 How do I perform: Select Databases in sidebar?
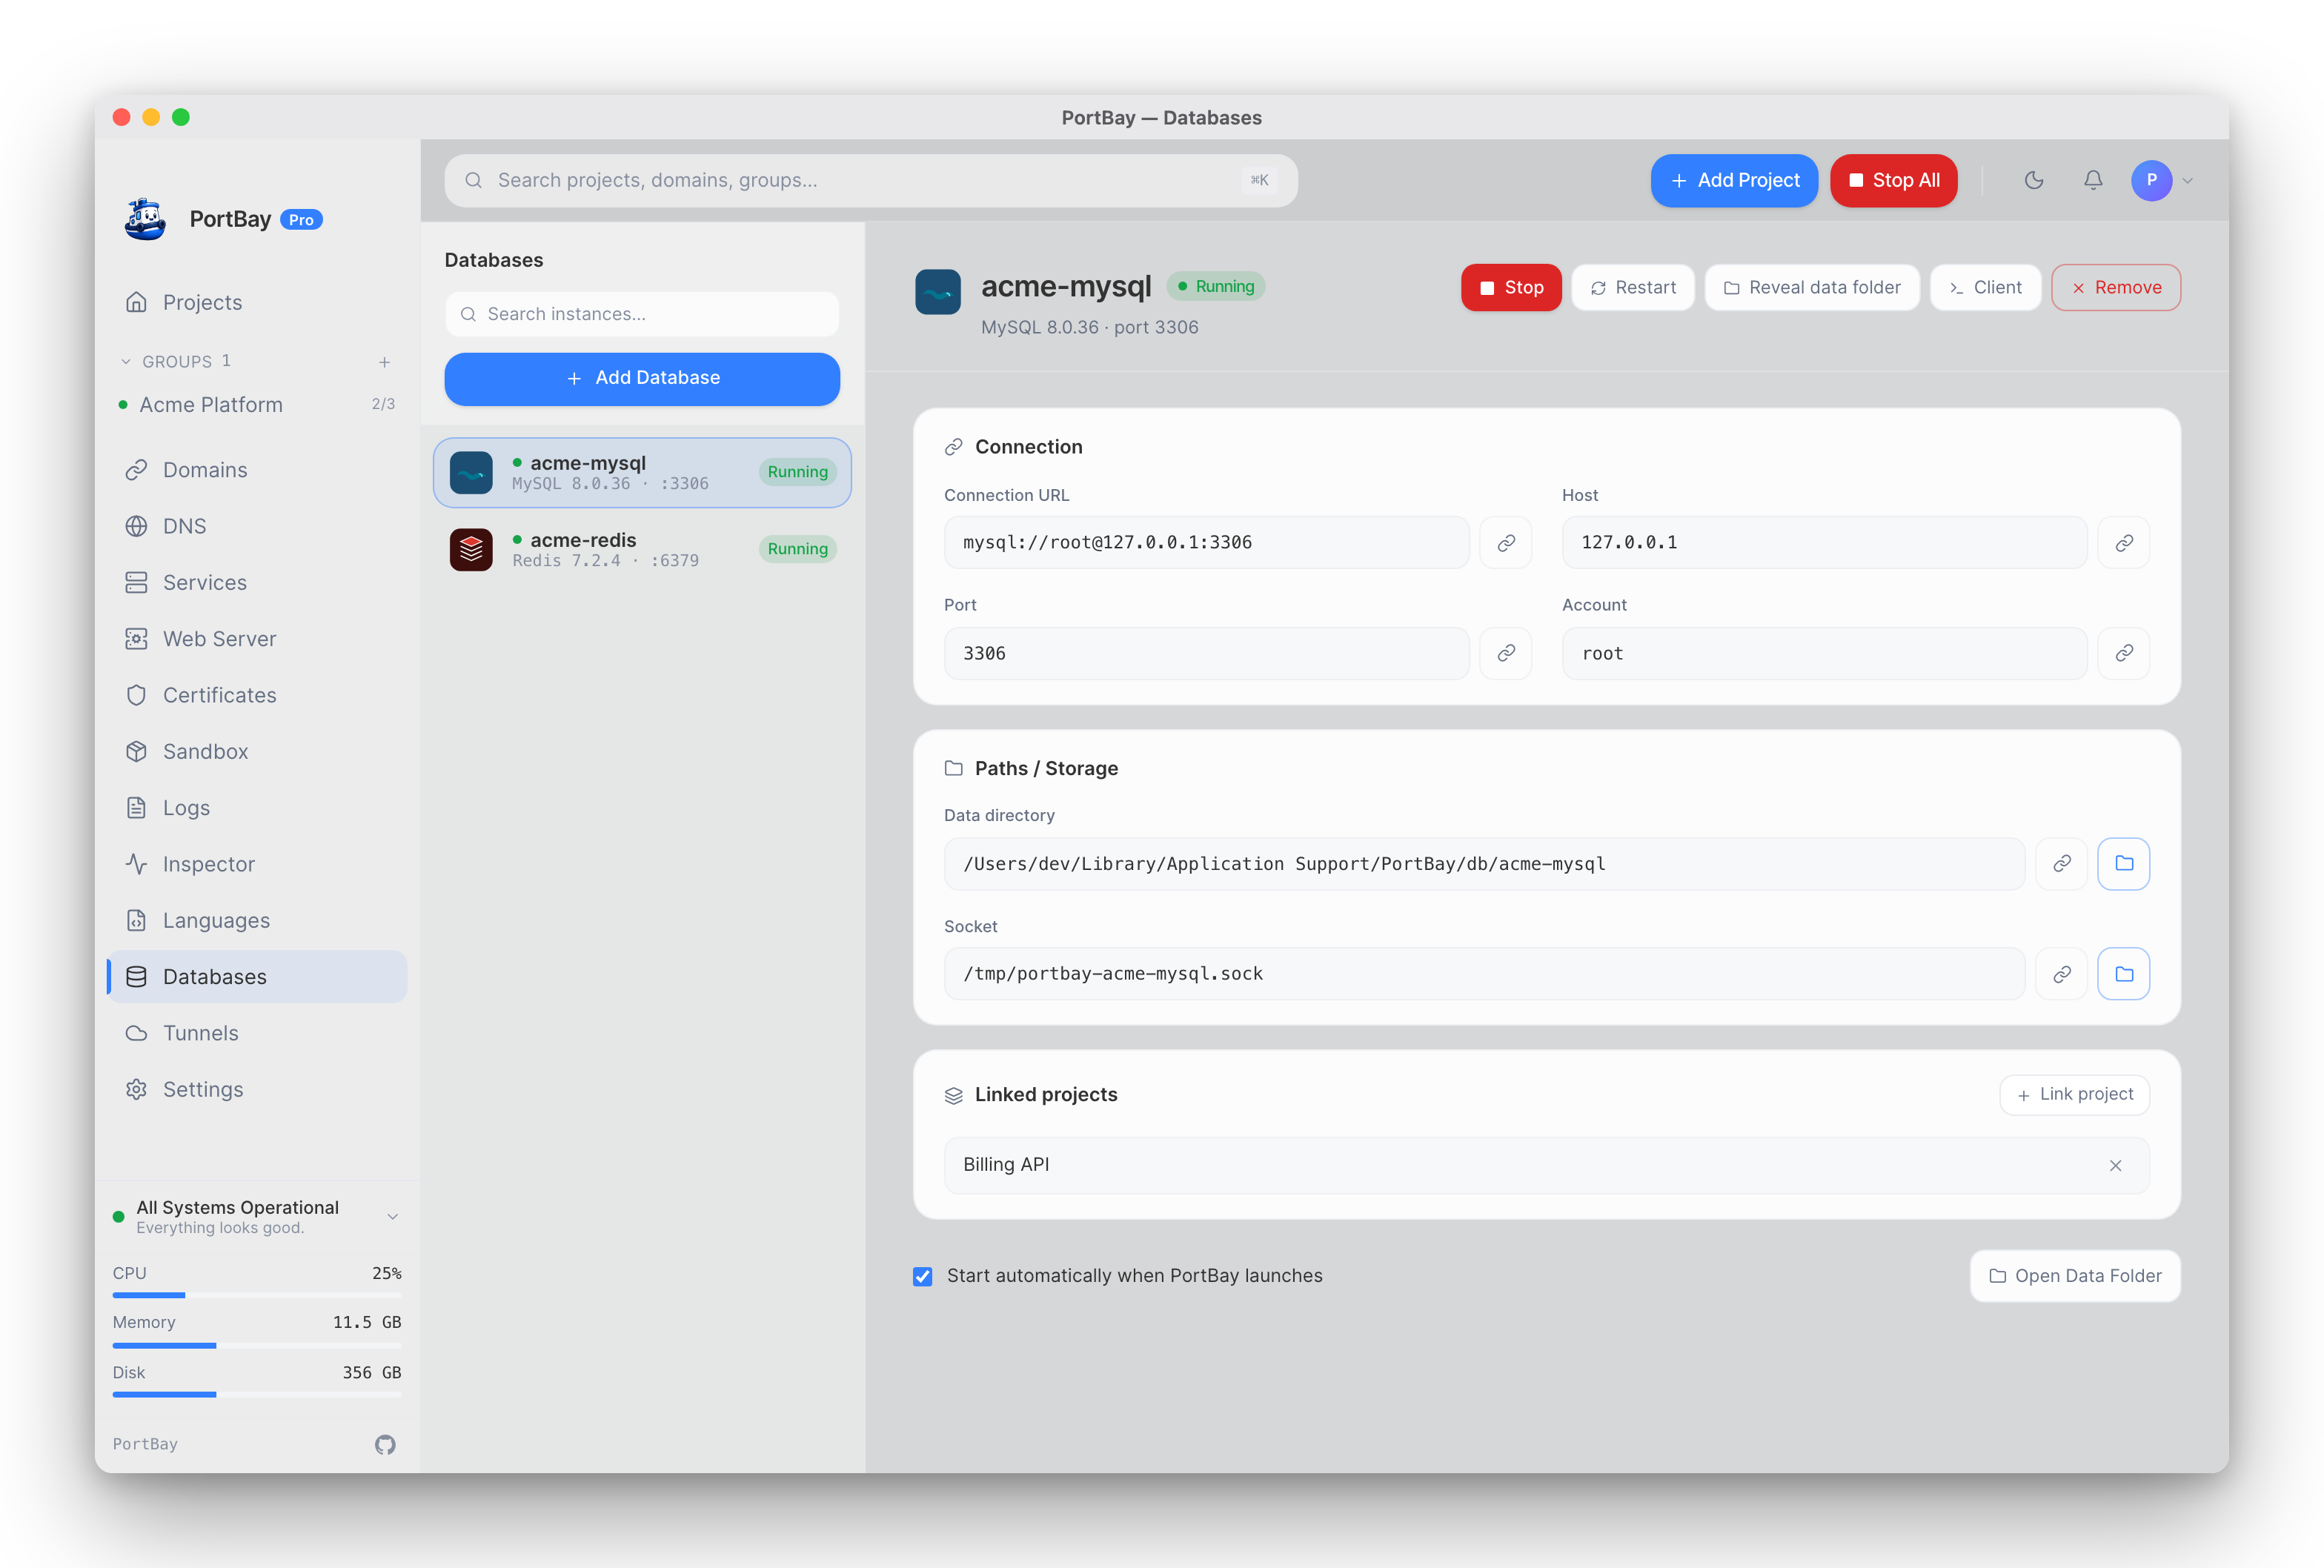[257, 977]
